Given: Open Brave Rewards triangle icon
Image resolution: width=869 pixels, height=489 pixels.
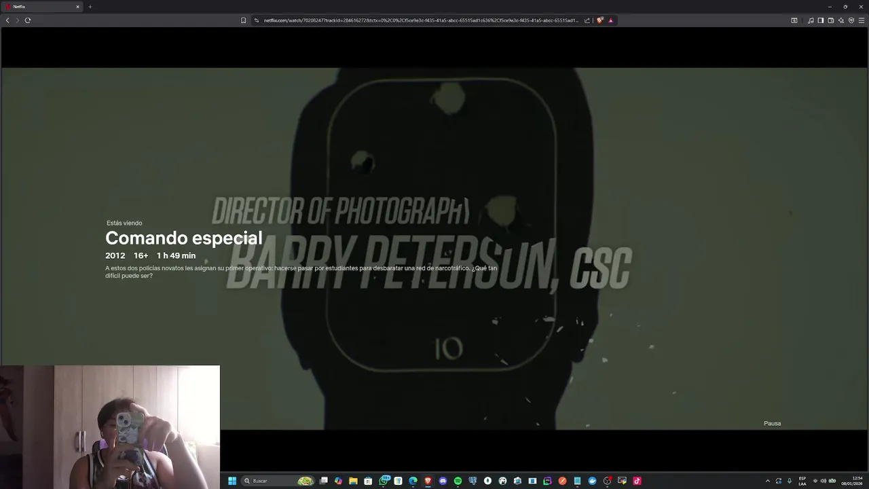Looking at the screenshot, I should coord(610,20).
